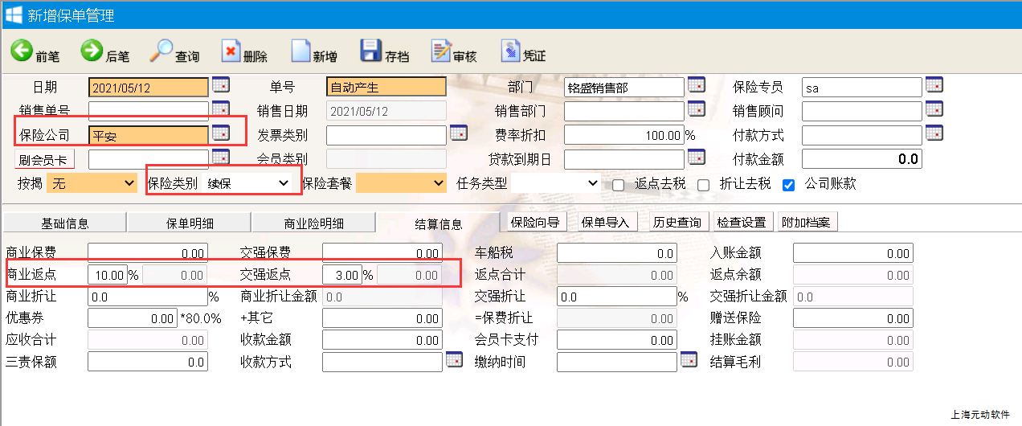The height and width of the screenshot is (426, 1022).
Task: Save using the 存档 floppy disk icon
Action: click(370, 51)
